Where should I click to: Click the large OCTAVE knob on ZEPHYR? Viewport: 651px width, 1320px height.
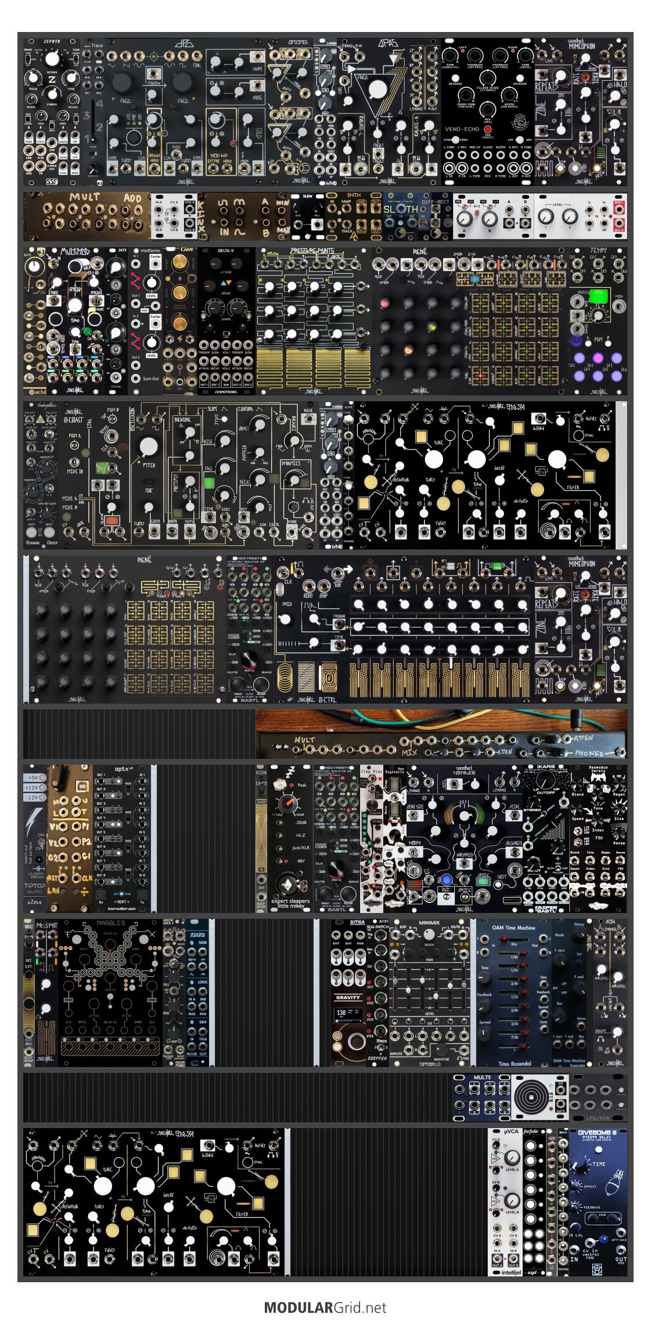(x=52, y=59)
